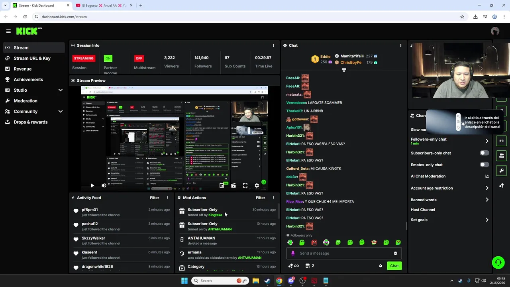
Task: Click Rico_Rico username in chat
Action: click(x=294, y=202)
